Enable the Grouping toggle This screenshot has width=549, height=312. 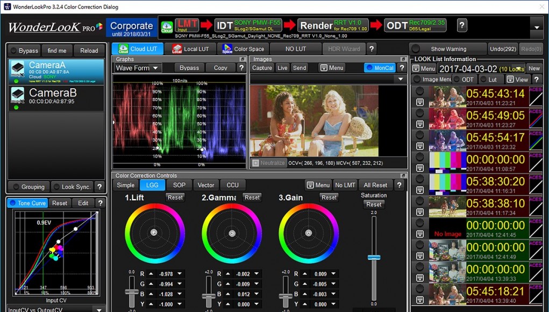coord(29,187)
